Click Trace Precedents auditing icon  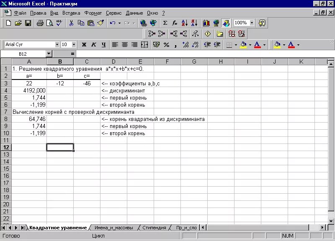(x=152, y=34)
